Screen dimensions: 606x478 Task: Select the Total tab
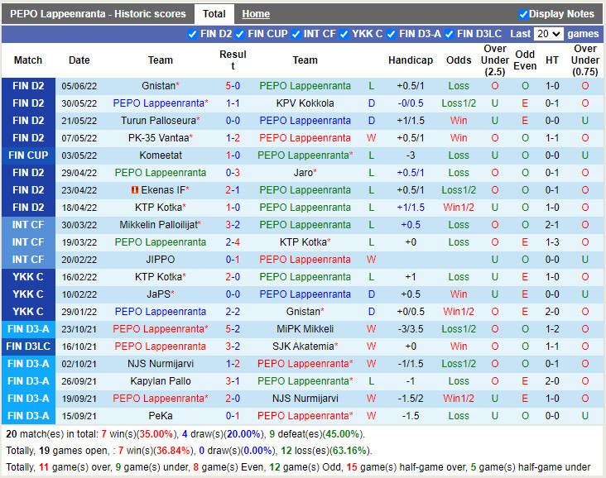tap(214, 14)
